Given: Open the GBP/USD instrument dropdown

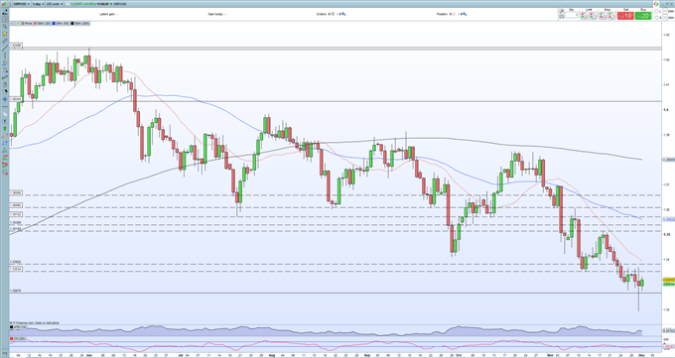Looking at the screenshot, I should point(20,4).
